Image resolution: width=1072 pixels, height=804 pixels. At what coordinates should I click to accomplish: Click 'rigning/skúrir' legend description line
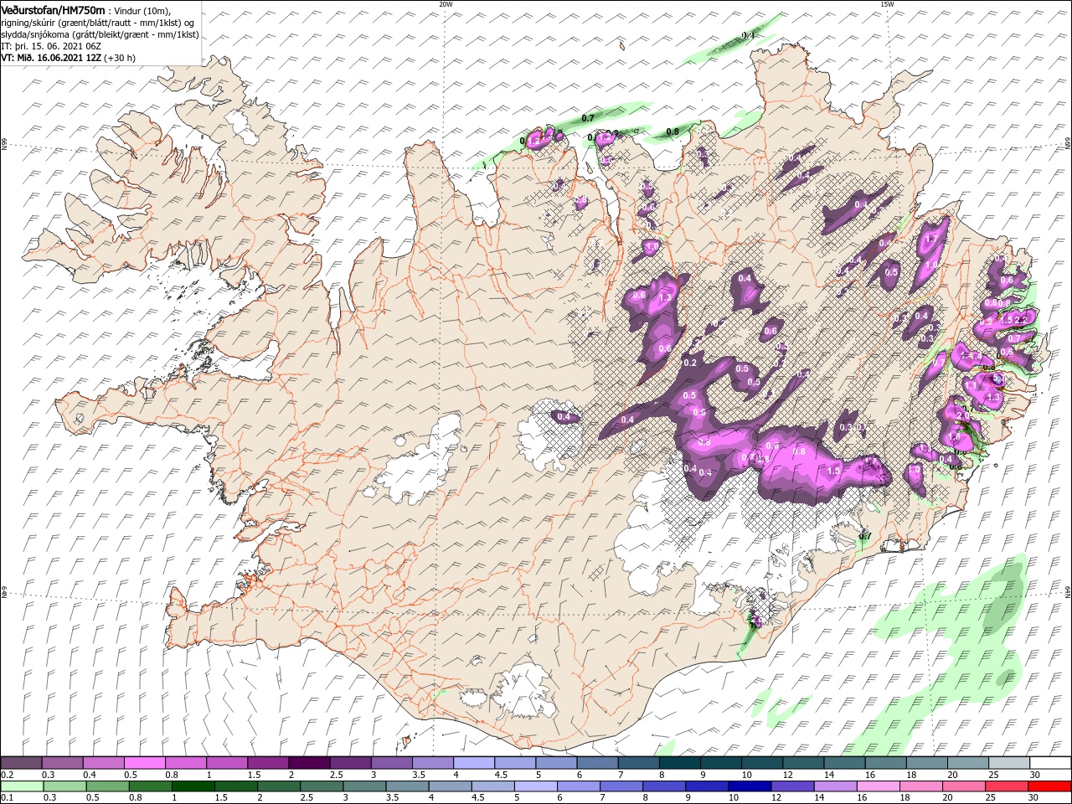(x=98, y=23)
